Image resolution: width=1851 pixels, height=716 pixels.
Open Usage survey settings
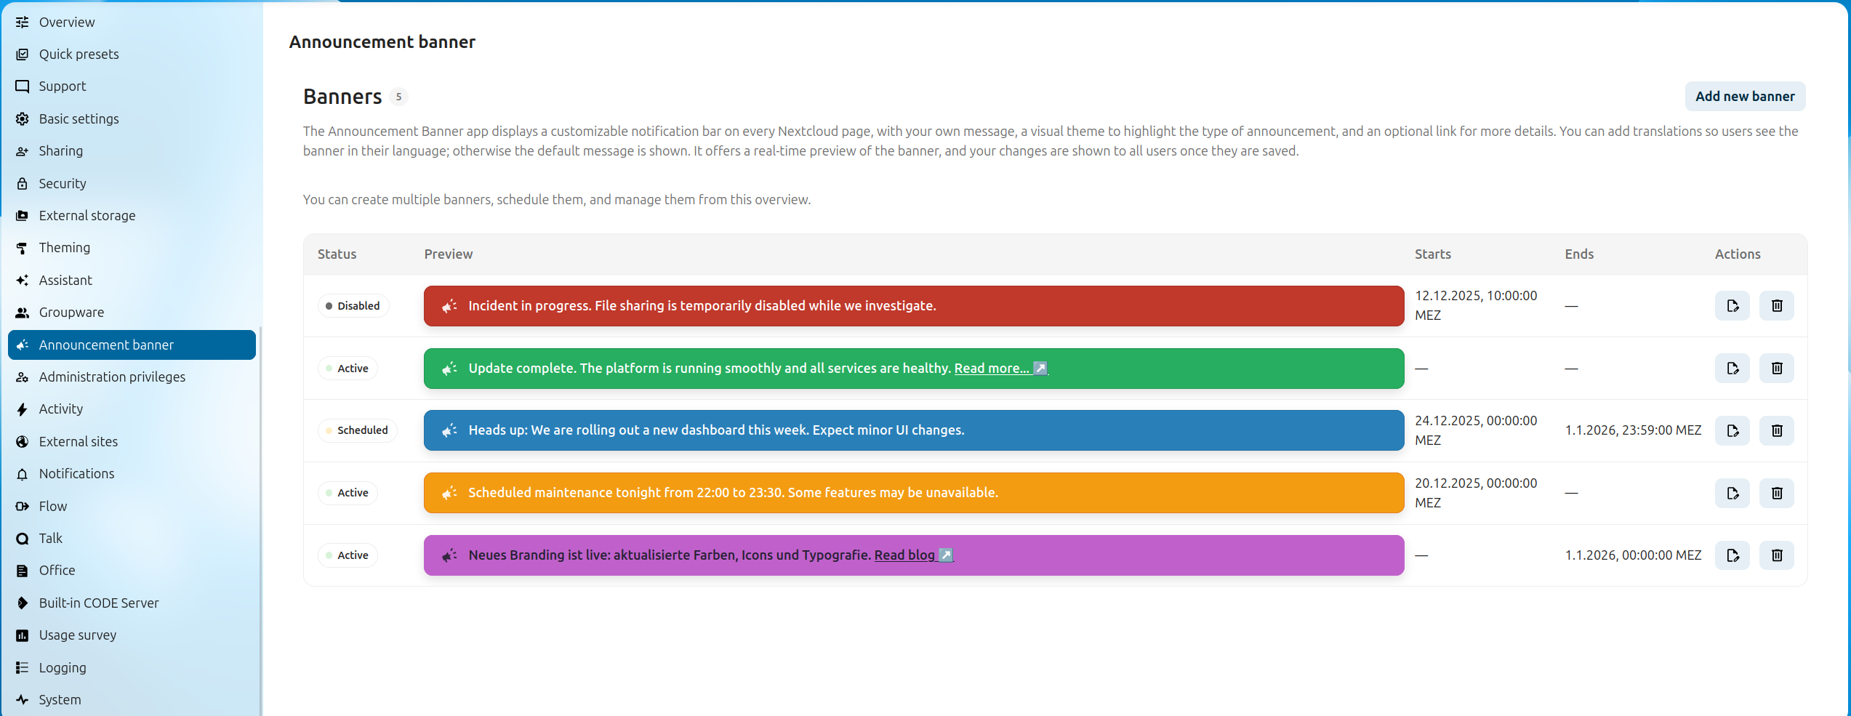click(132, 635)
